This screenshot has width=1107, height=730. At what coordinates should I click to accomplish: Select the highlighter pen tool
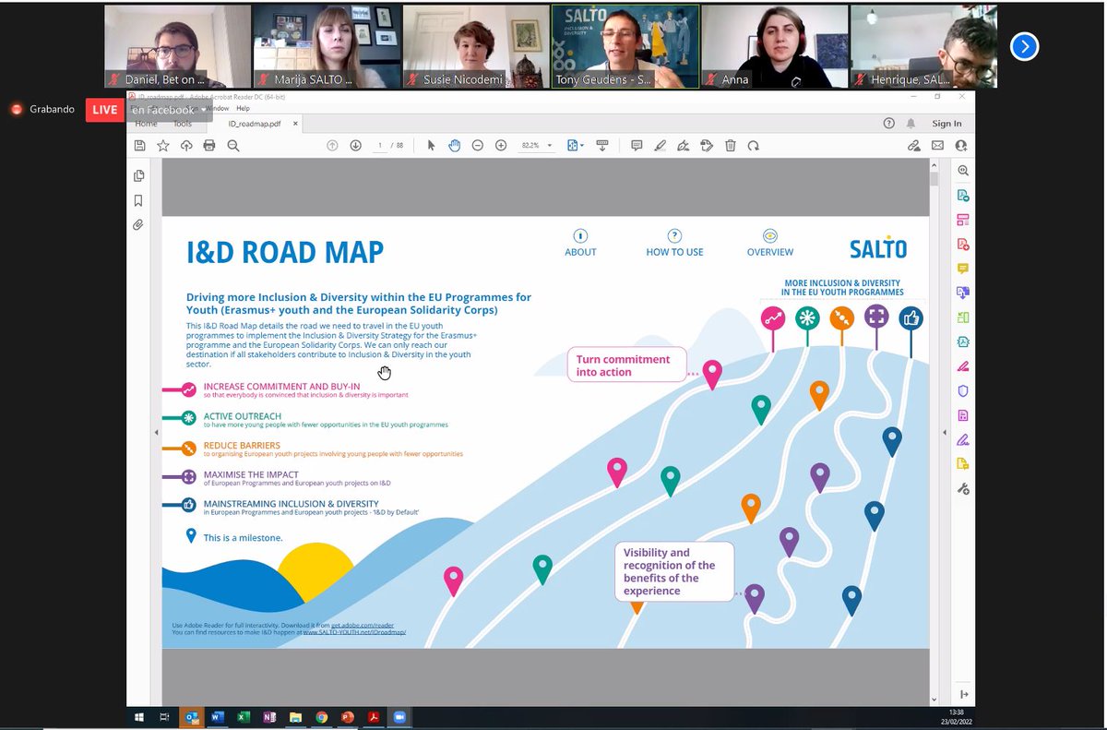[x=660, y=145]
